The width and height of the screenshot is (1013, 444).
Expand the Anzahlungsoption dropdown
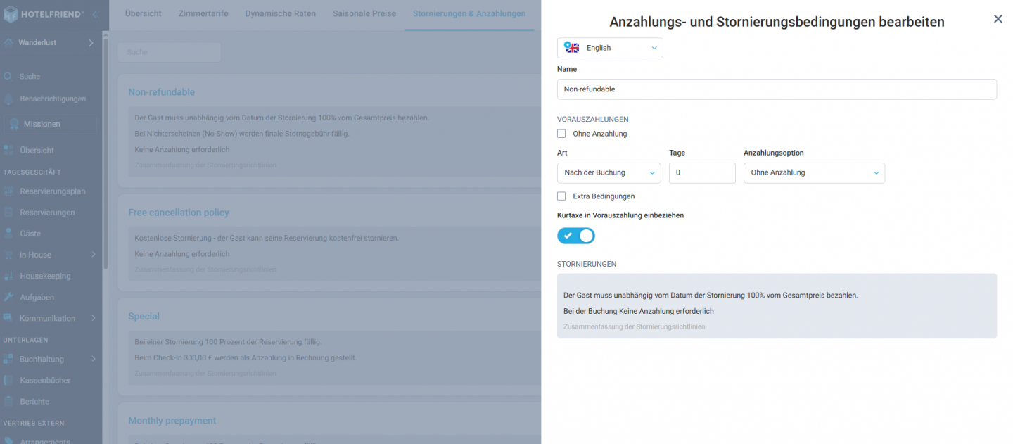tap(814, 172)
